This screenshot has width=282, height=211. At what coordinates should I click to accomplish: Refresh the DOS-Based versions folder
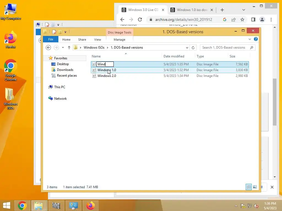pos(193,48)
